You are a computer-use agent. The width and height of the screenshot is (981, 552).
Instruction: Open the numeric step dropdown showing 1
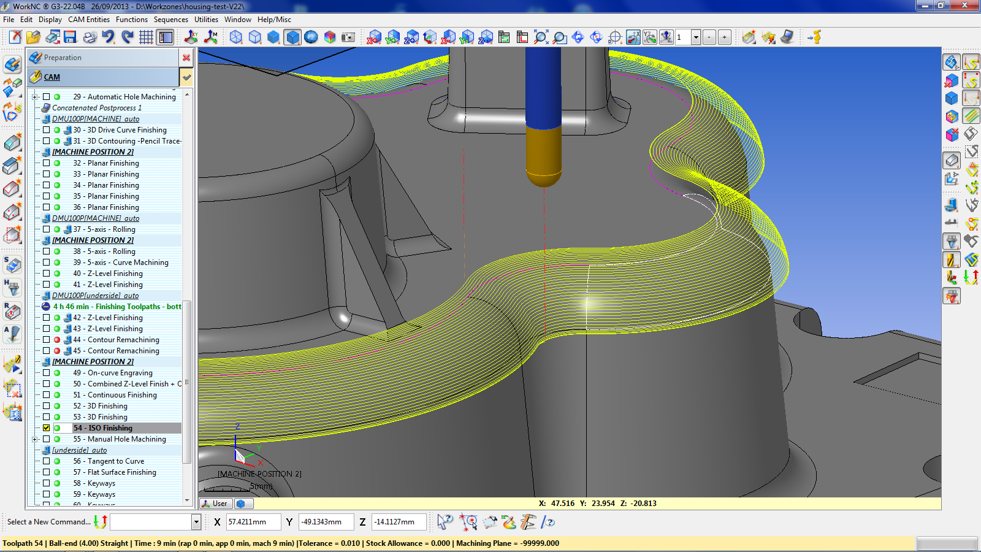pos(696,37)
